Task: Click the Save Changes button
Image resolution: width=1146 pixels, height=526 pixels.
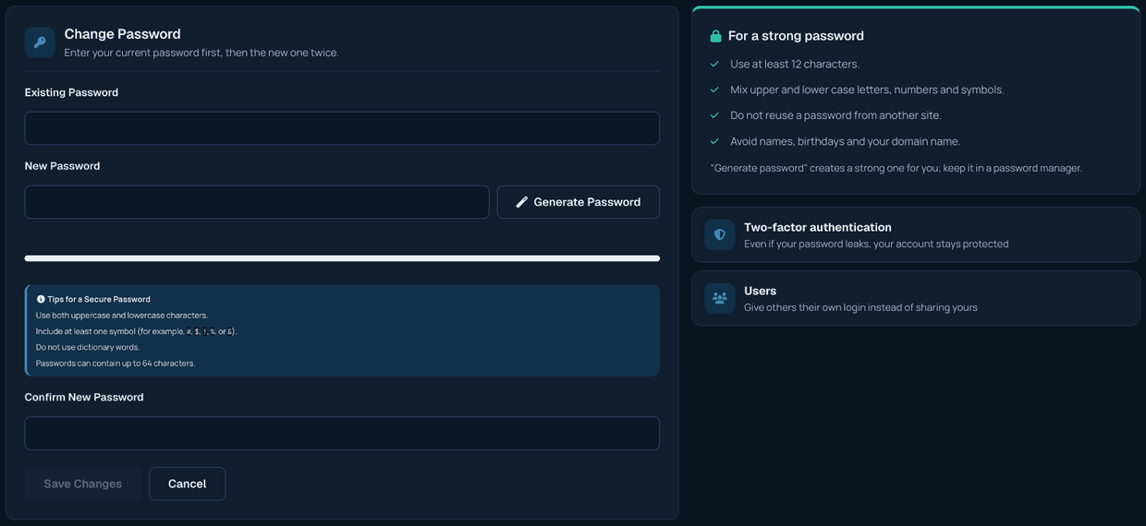Action: [83, 484]
